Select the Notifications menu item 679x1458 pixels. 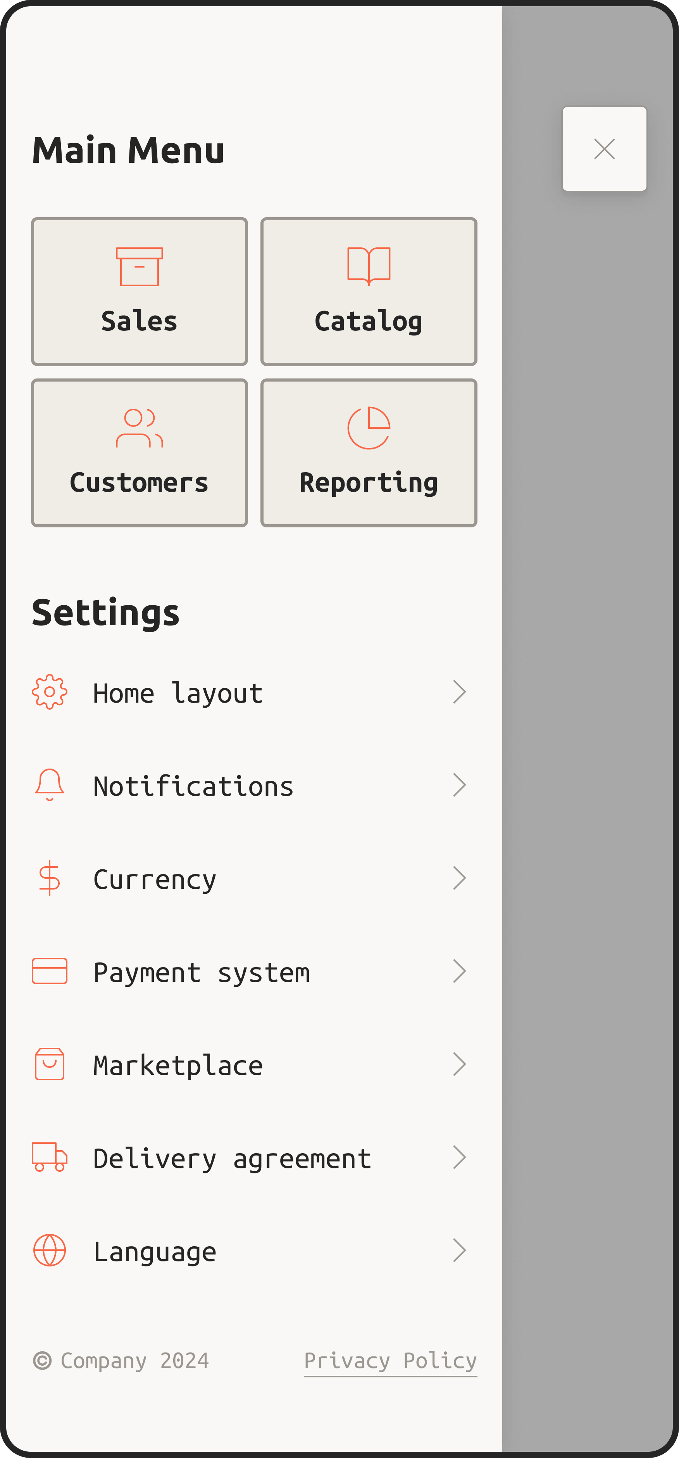pyautogui.click(x=255, y=785)
